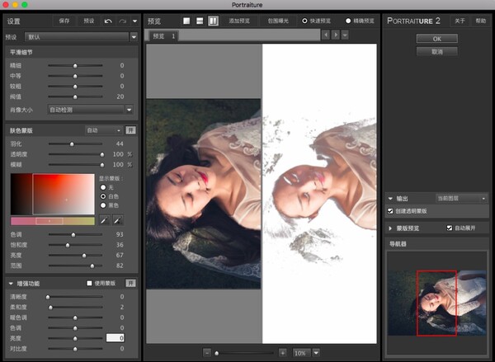Collapse the 增强功能 section

click(11, 284)
